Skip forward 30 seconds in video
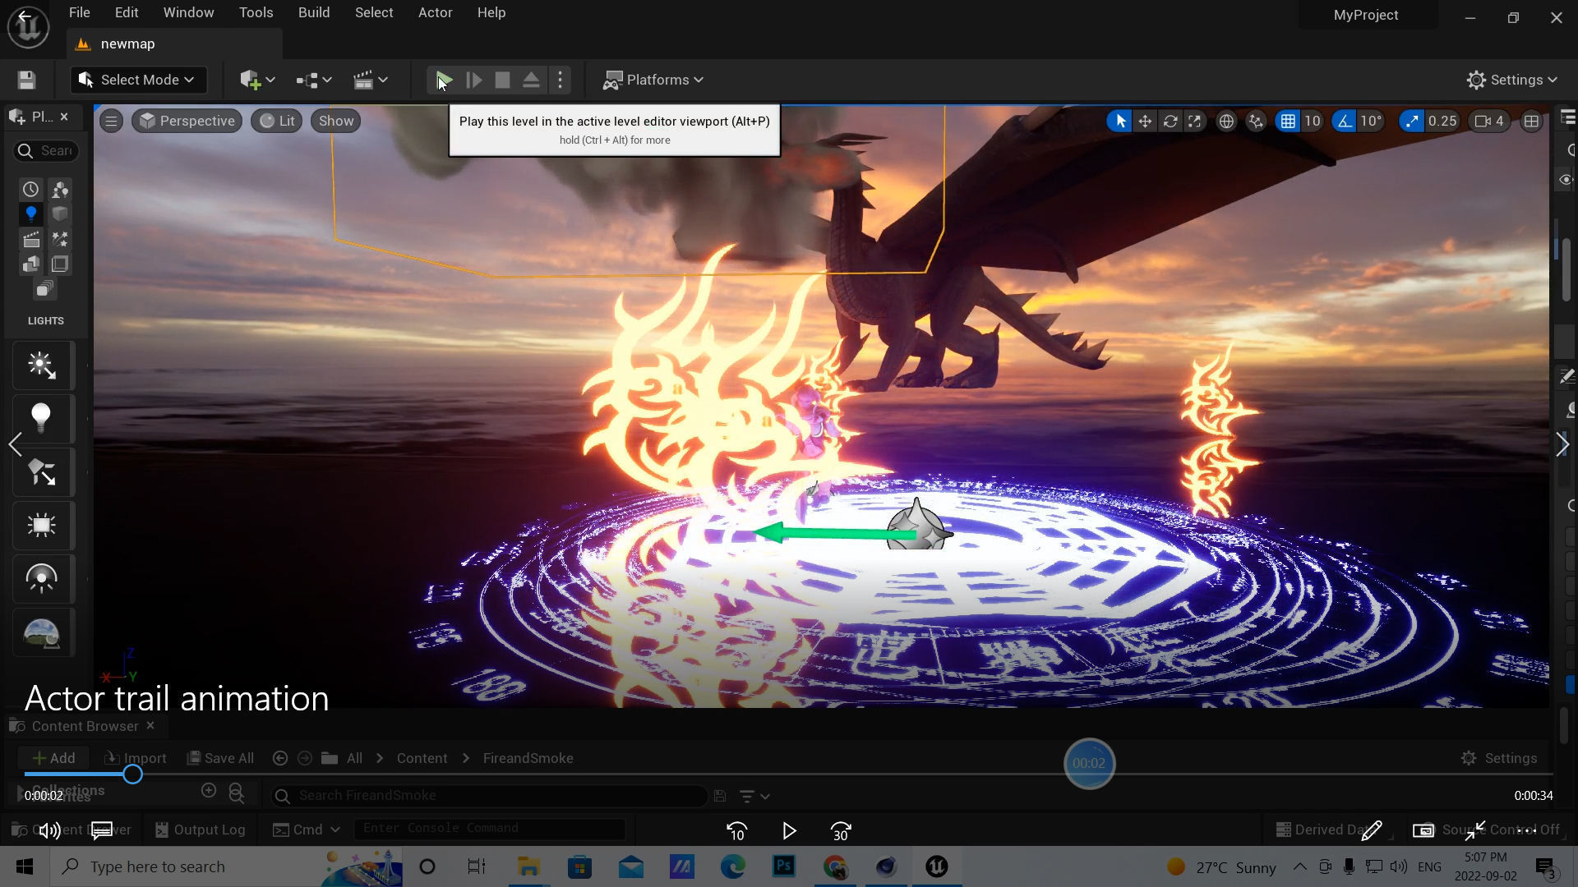 point(841,831)
